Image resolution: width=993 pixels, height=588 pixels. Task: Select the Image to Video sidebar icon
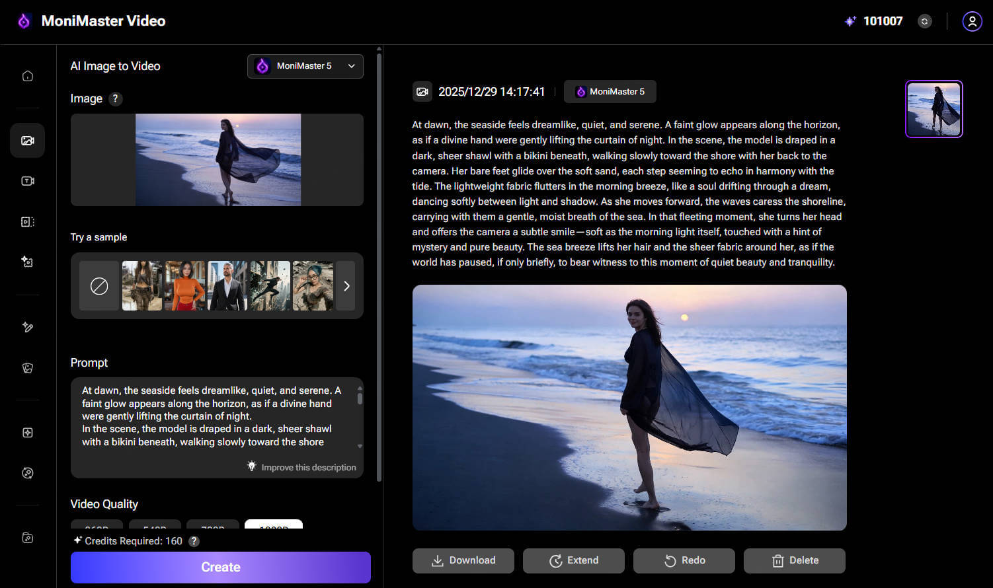tap(28, 141)
